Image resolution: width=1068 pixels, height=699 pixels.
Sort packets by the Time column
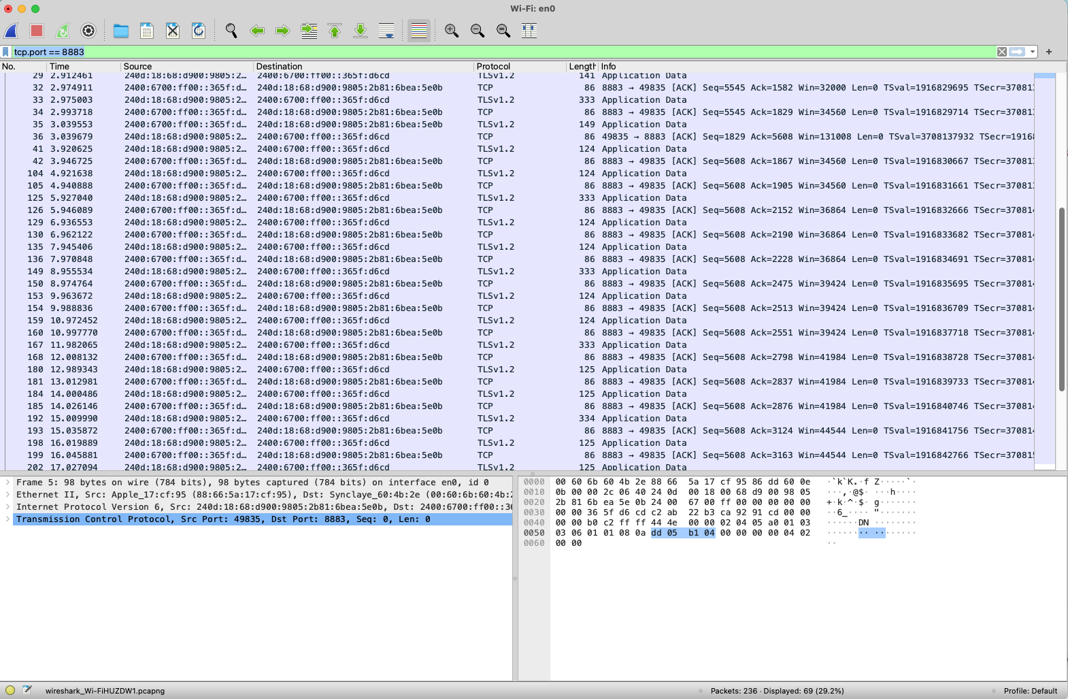pos(59,67)
